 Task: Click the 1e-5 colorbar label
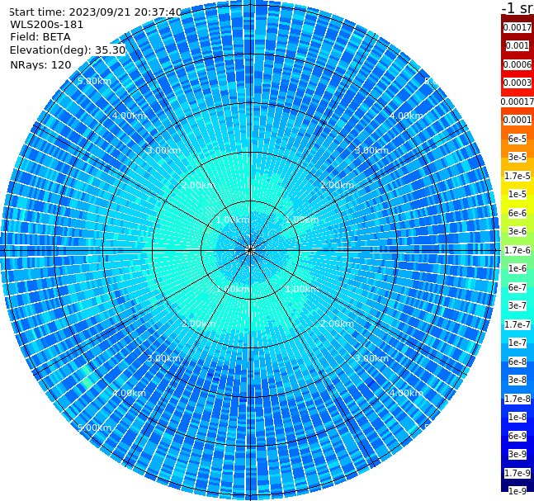point(517,194)
